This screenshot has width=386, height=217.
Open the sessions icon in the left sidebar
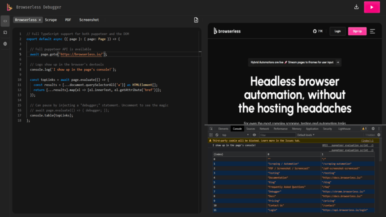[x=5, y=32]
